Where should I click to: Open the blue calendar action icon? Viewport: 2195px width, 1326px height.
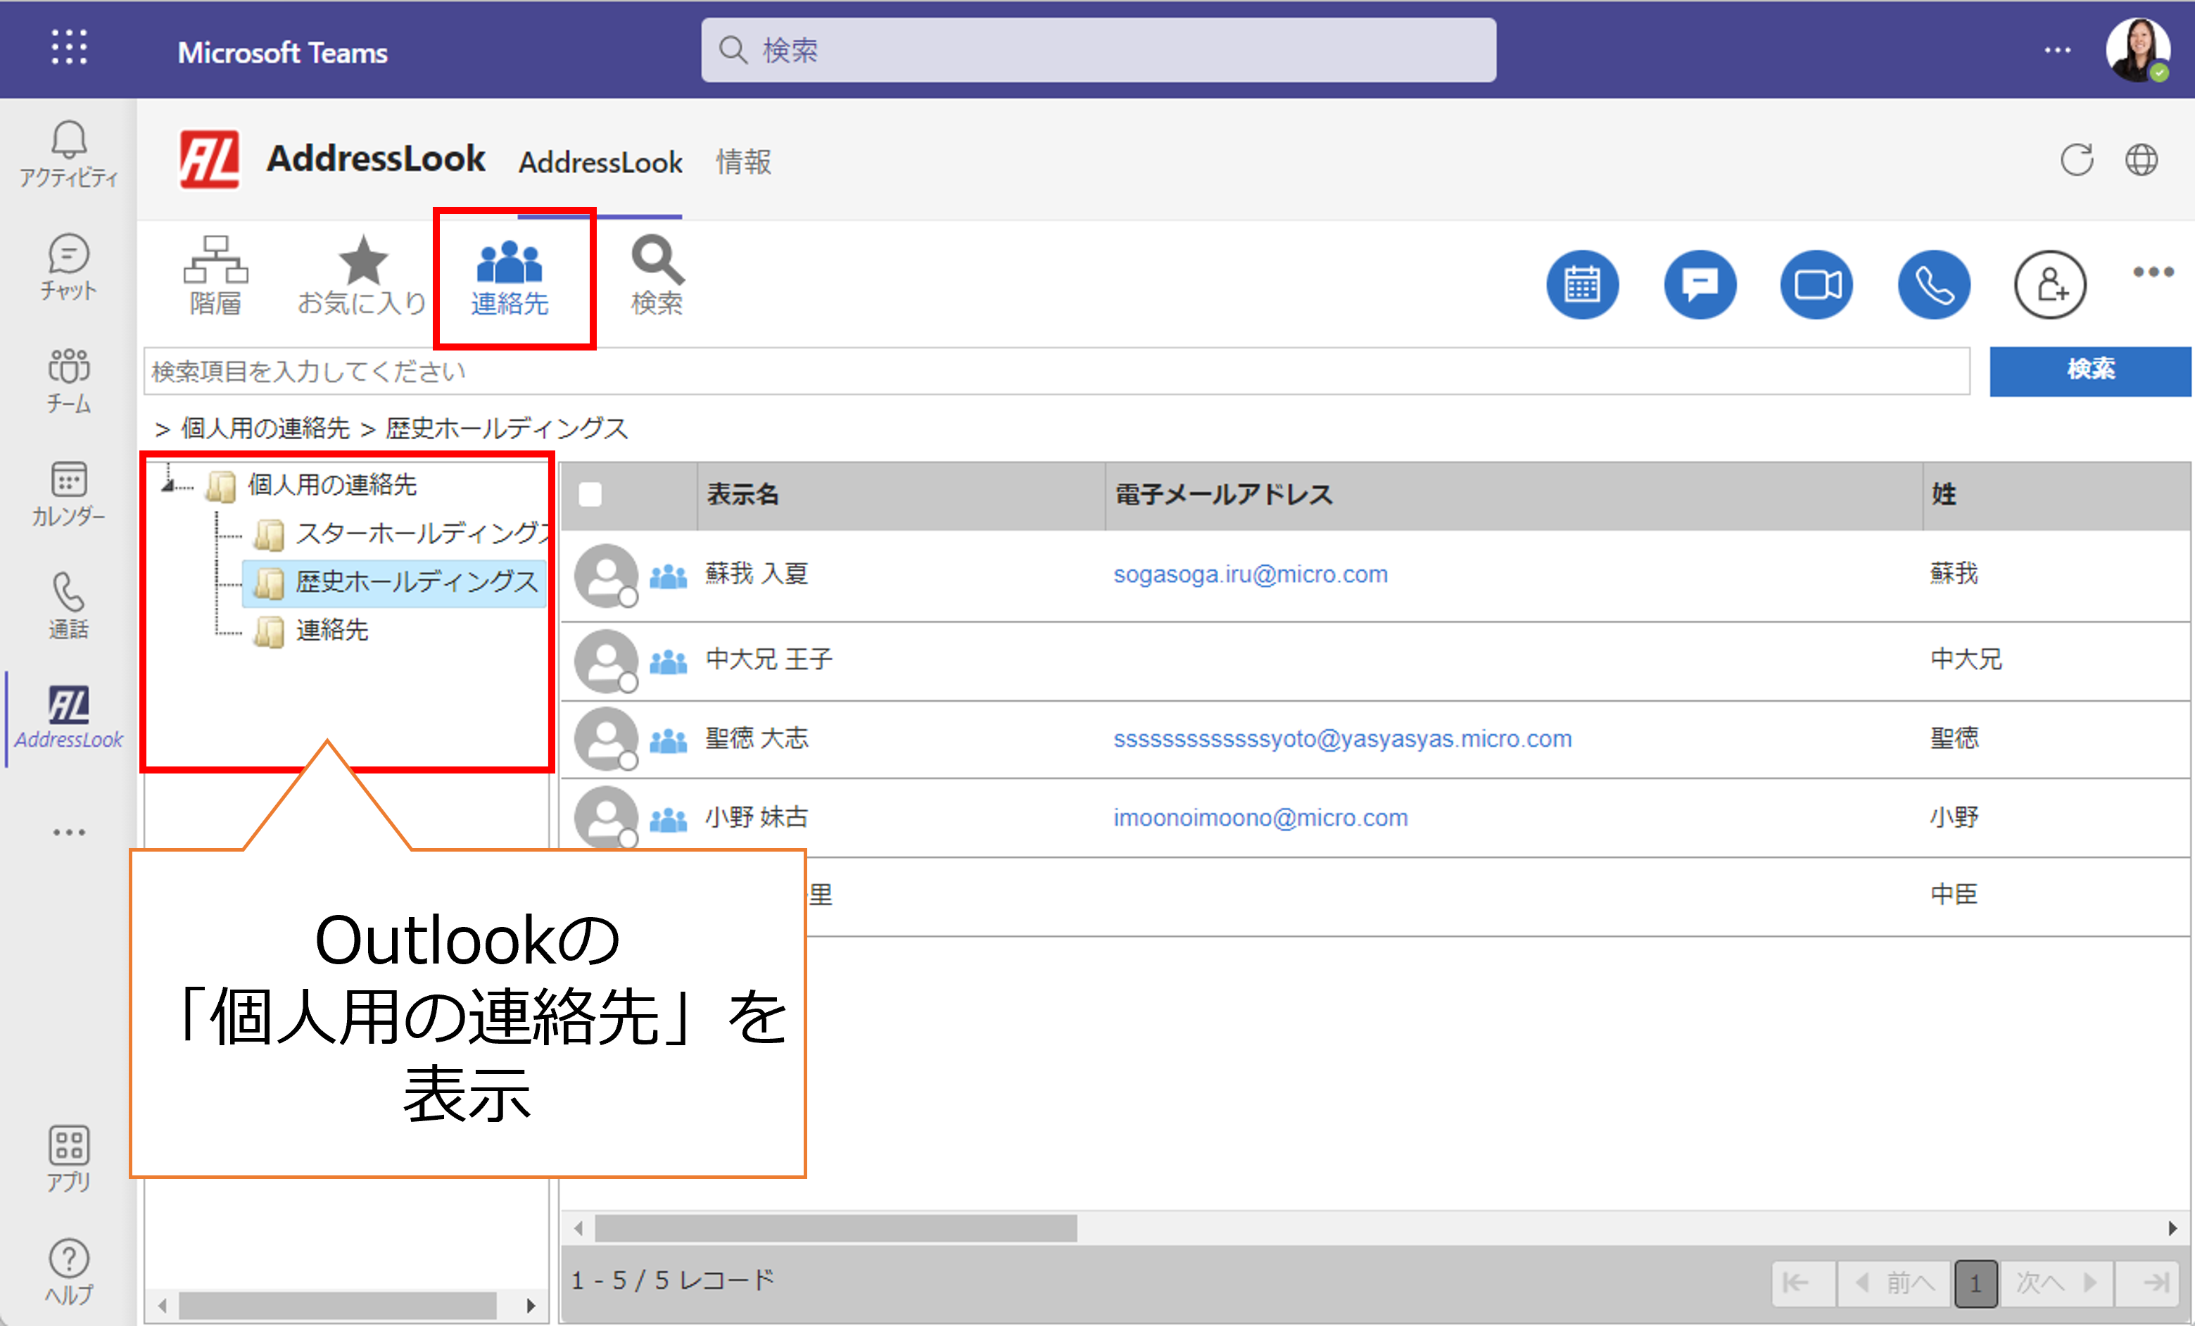[x=1582, y=285]
